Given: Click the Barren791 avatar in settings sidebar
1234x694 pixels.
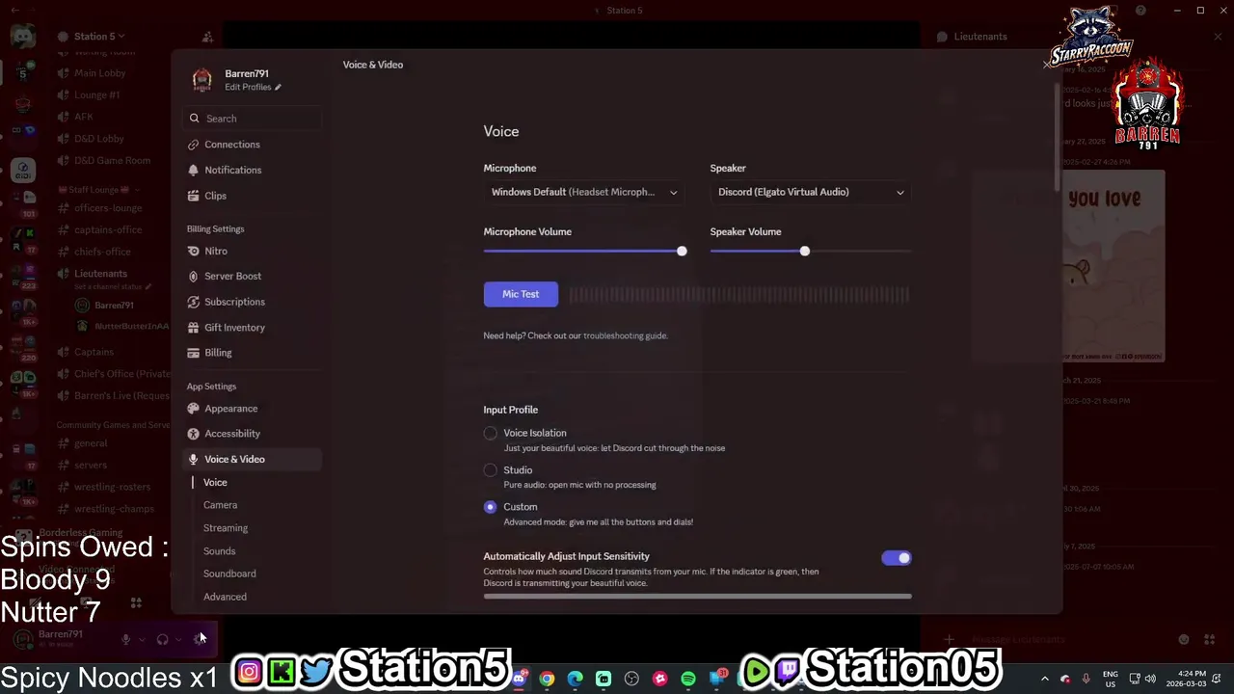Looking at the screenshot, I should [x=201, y=79].
